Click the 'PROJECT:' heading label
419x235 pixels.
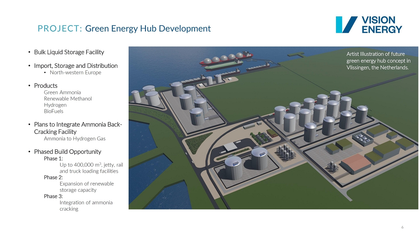point(60,29)
